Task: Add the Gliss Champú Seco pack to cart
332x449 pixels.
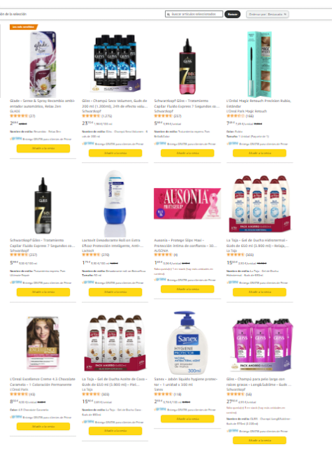Action: 115,153
